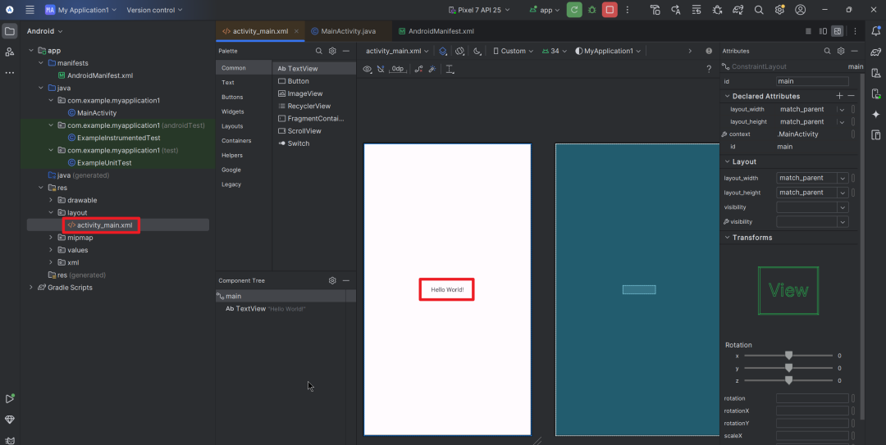Viewport: 886px width, 445px height.
Task: Expand the drawable folder
Action: (50, 200)
